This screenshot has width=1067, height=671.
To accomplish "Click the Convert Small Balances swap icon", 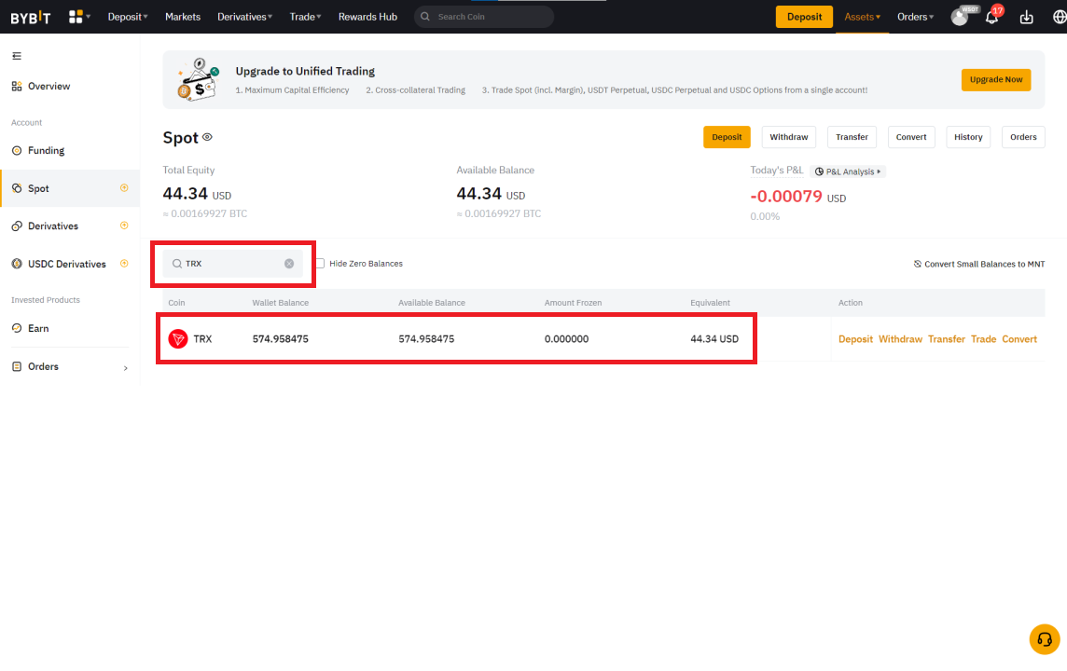I will coord(917,264).
